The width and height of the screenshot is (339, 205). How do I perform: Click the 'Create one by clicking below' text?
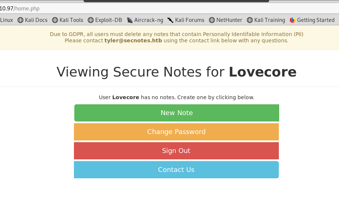pyautogui.click(x=216, y=97)
